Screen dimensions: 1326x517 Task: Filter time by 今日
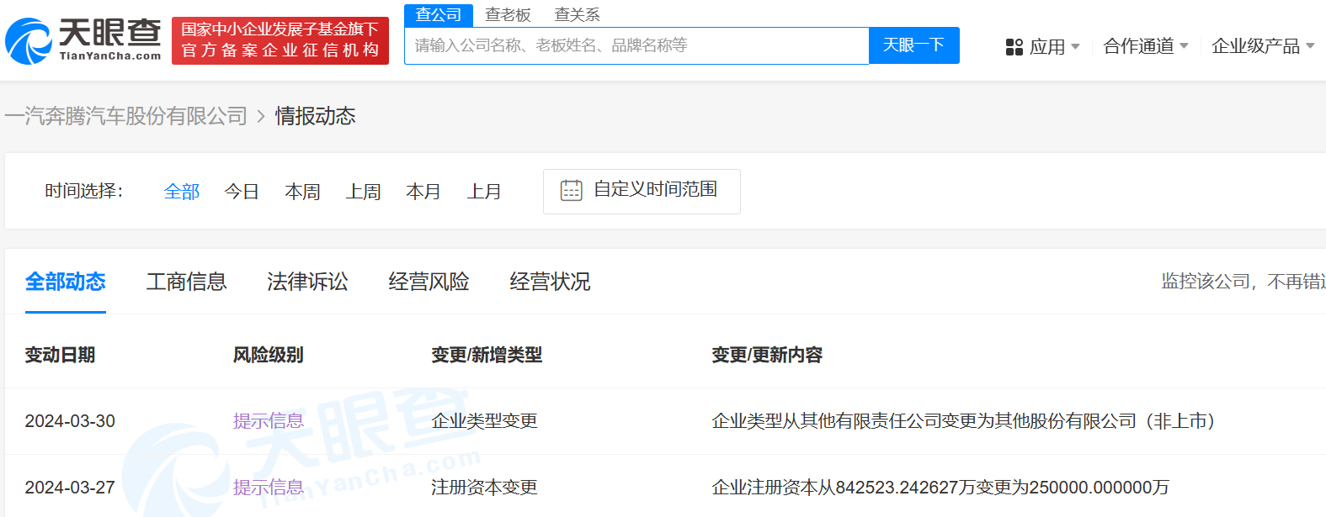click(x=242, y=192)
